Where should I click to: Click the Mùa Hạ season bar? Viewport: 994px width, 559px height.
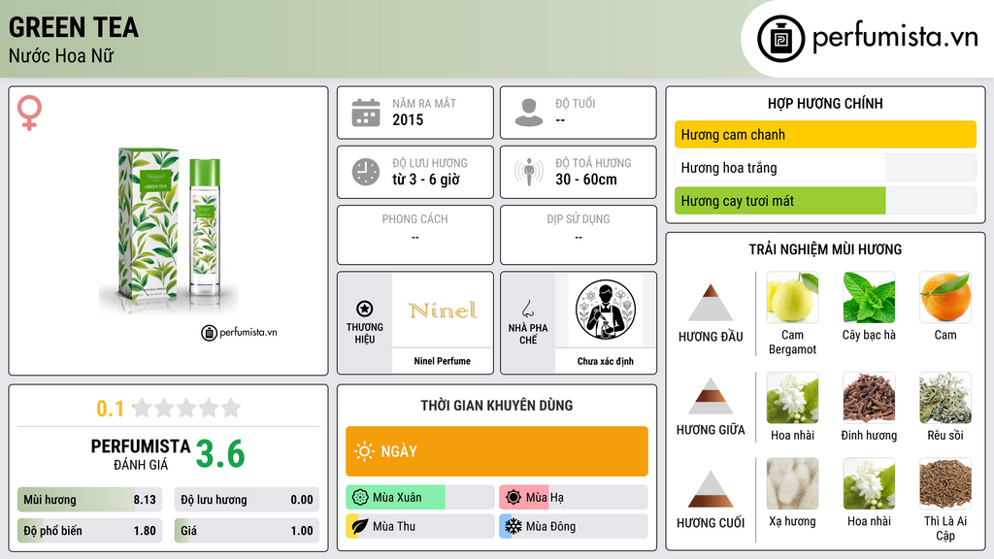click(x=574, y=498)
